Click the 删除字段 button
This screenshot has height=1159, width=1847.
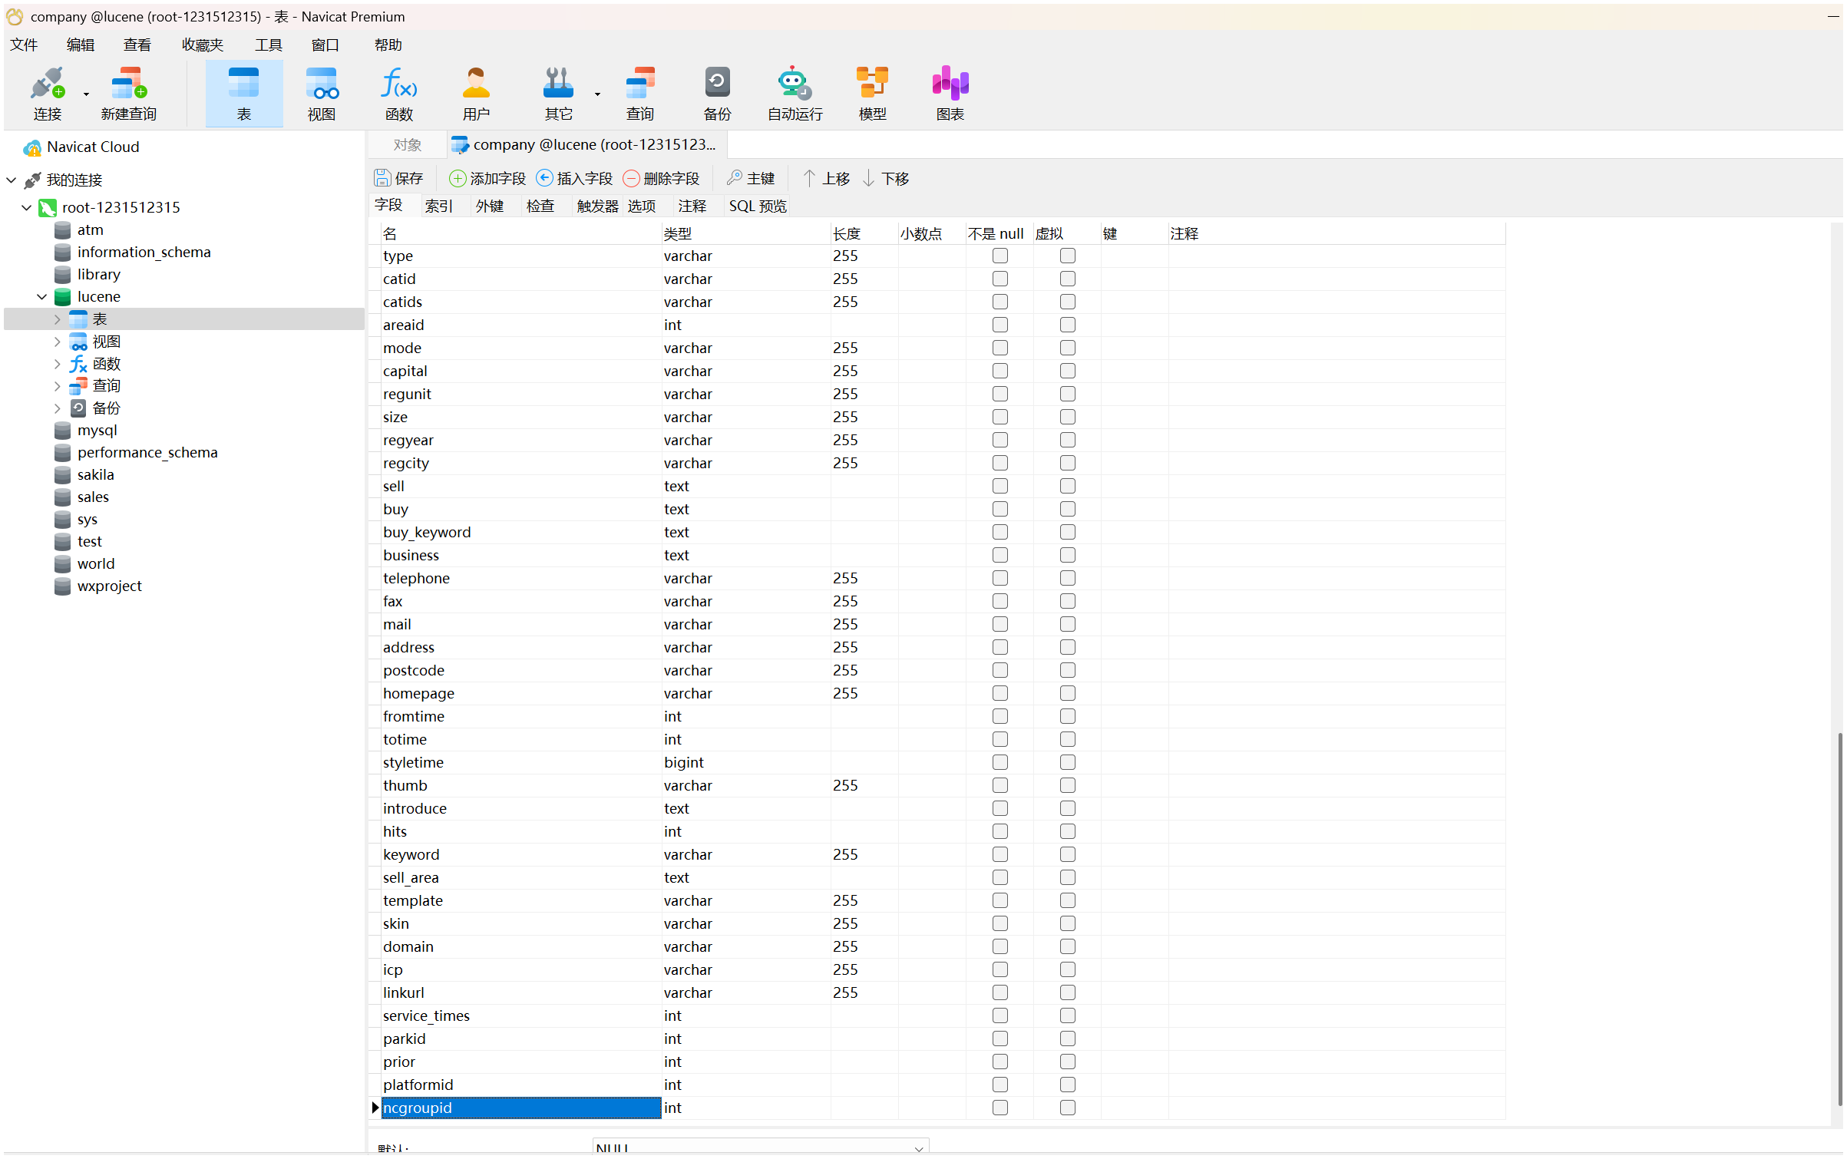(661, 178)
